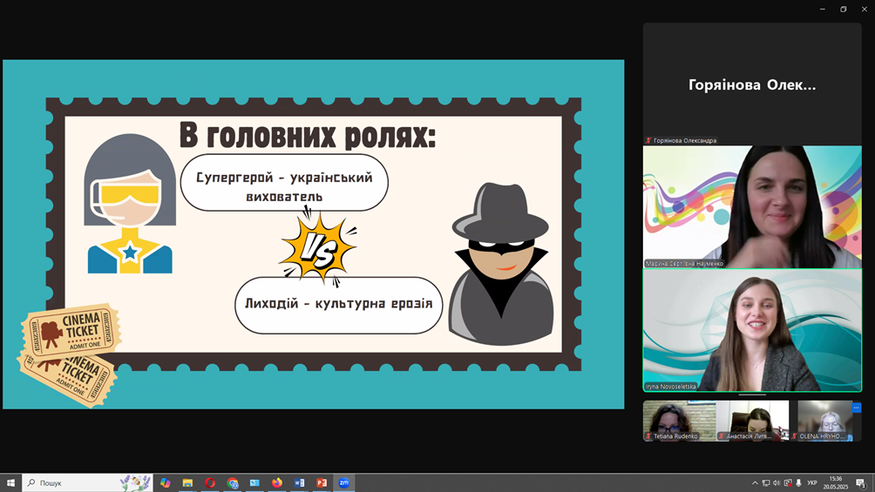The image size is (875, 492).
Task: Click the volume speaker icon in tray
Action: pyautogui.click(x=777, y=482)
